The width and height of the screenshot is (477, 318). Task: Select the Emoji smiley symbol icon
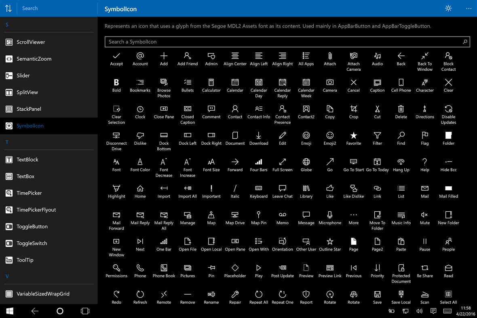coord(306,136)
